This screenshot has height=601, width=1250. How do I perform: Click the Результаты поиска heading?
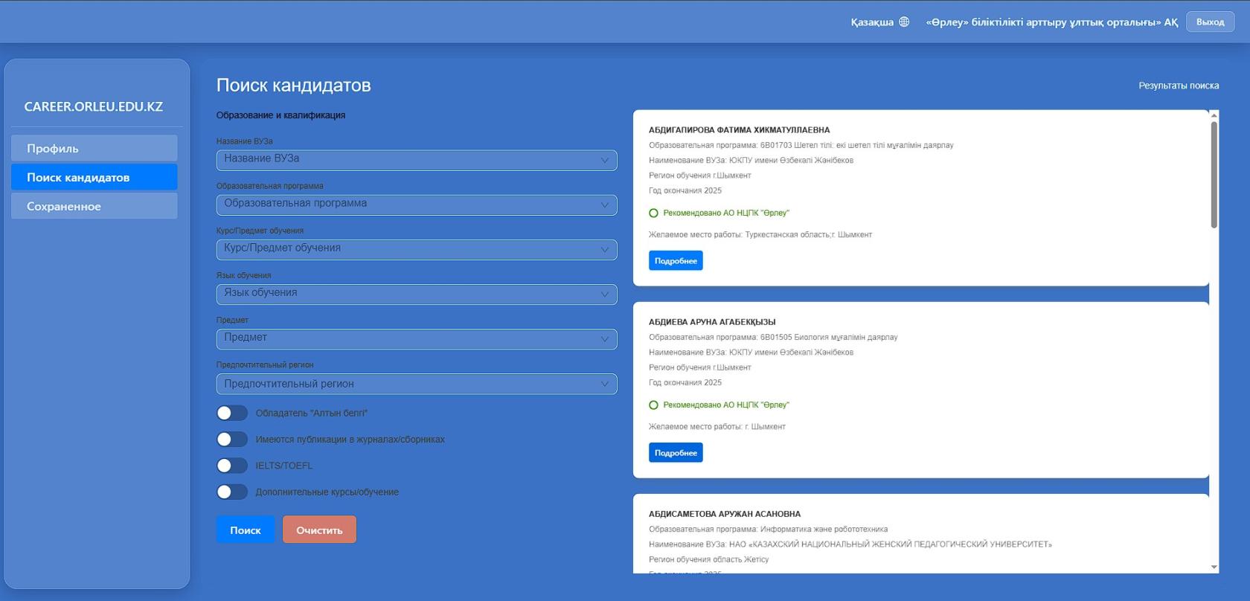(x=1179, y=86)
